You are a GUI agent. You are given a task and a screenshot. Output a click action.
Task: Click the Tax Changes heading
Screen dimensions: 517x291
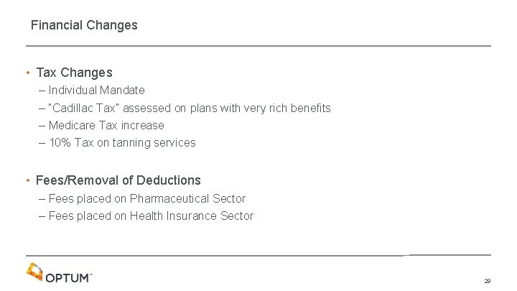(x=75, y=73)
